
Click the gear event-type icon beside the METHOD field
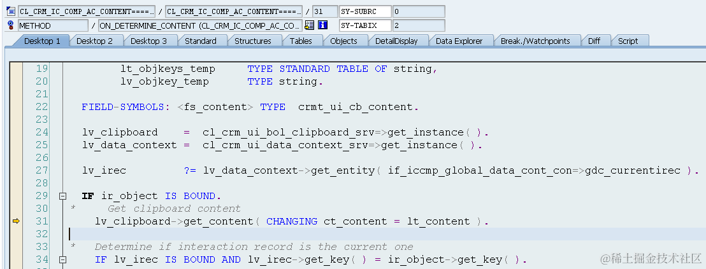tap(11, 26)
